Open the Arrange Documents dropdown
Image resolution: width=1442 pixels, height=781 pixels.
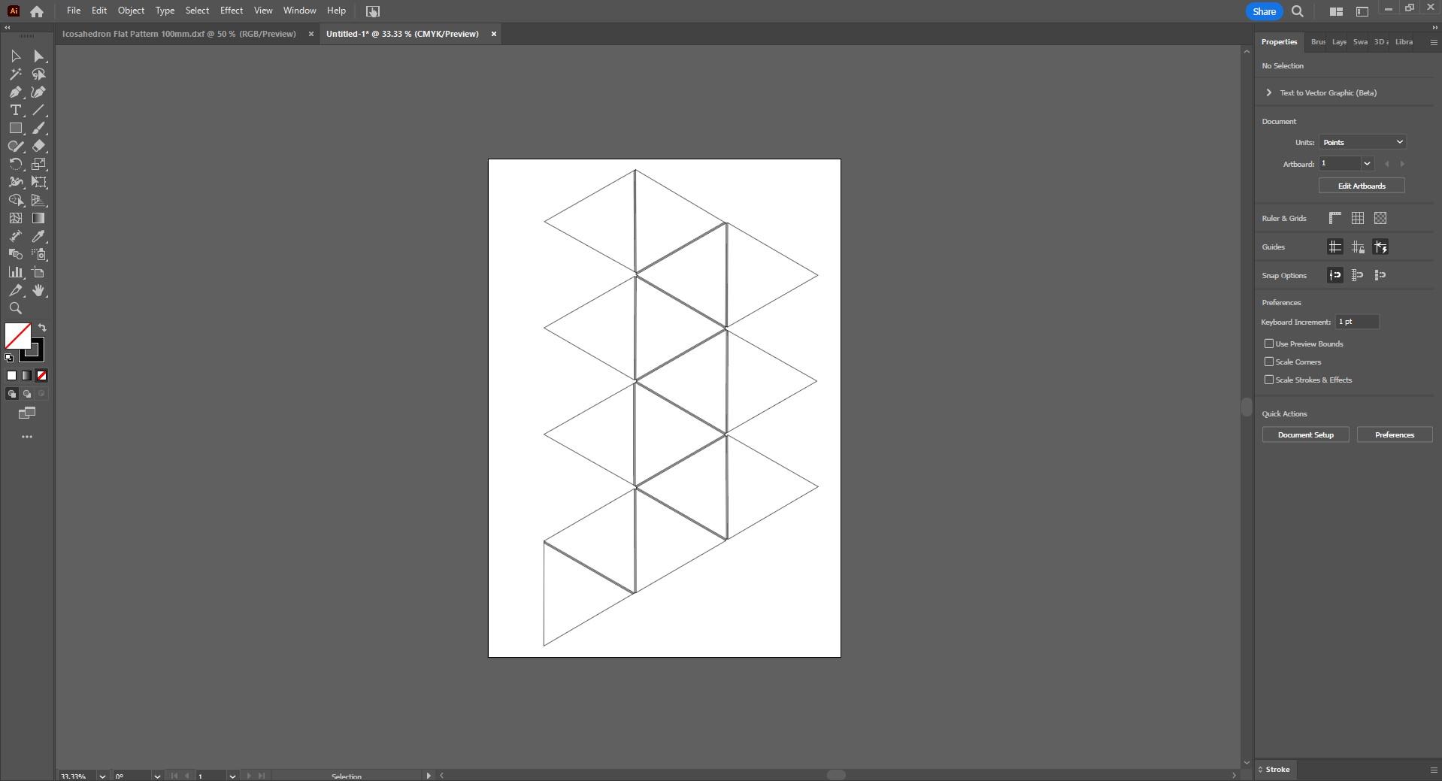coord(1336,11)
